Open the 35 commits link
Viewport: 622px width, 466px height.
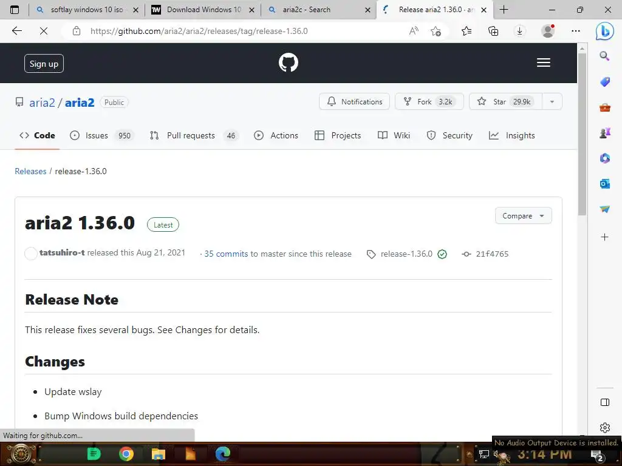[226, 254]
